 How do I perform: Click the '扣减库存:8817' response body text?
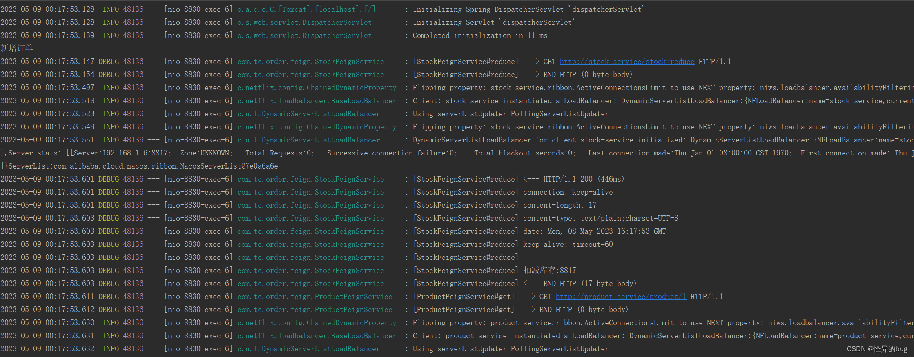550,271
